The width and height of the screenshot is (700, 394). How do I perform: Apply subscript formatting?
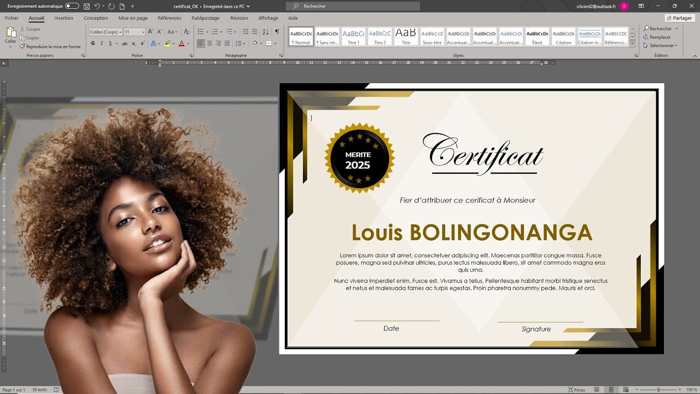coord(133,43)
